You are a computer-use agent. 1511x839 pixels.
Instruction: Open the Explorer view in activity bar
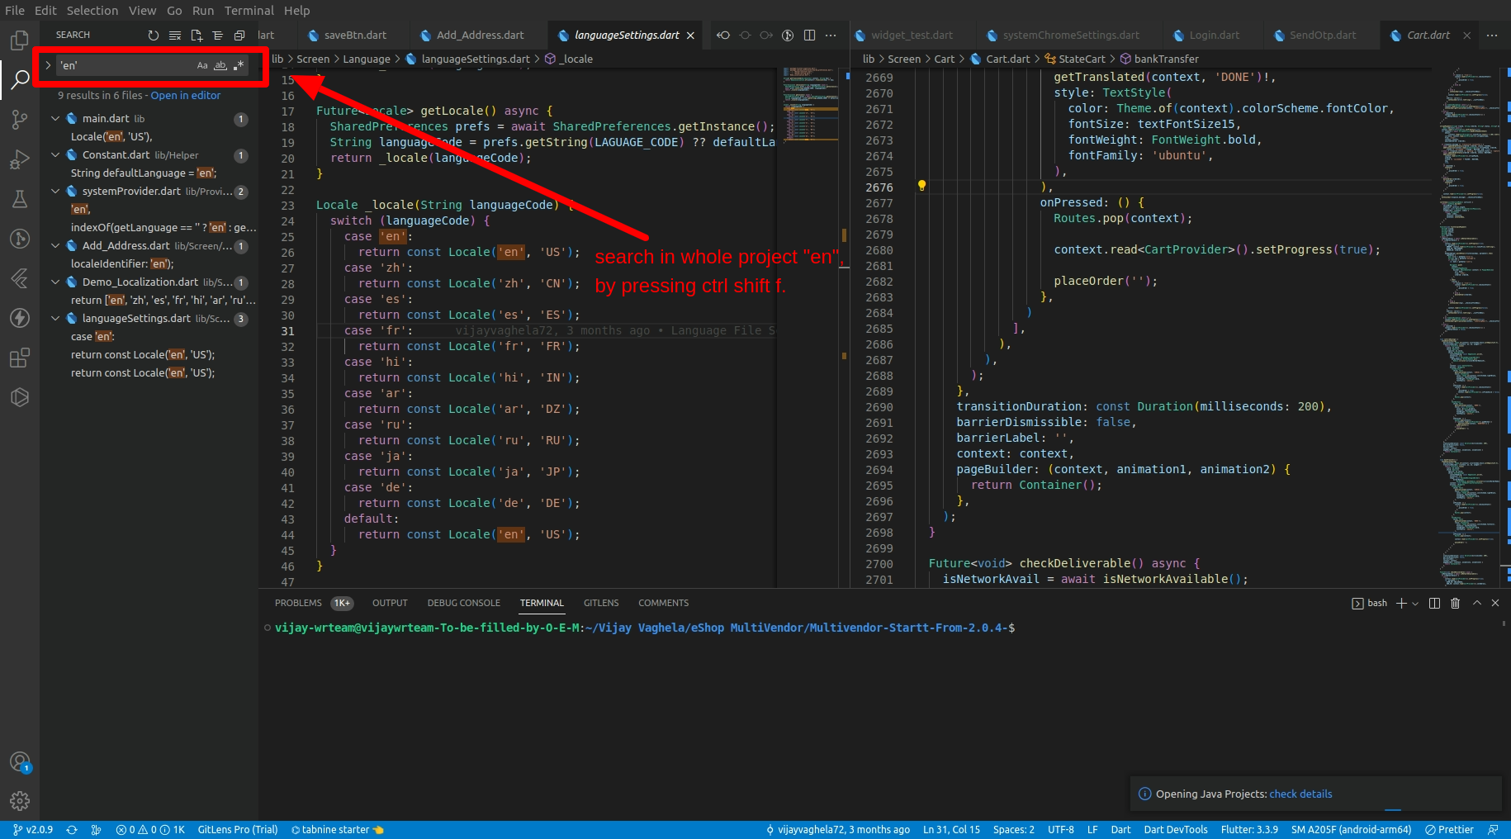pos(20,40)
